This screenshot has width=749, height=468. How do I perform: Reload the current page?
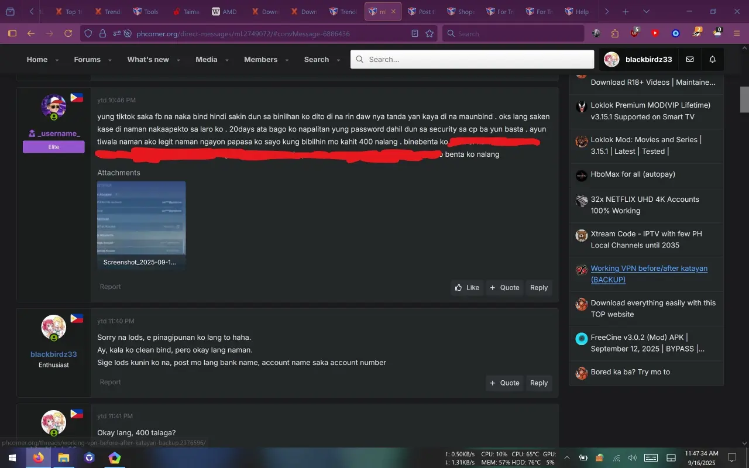[x=68, y=33]
